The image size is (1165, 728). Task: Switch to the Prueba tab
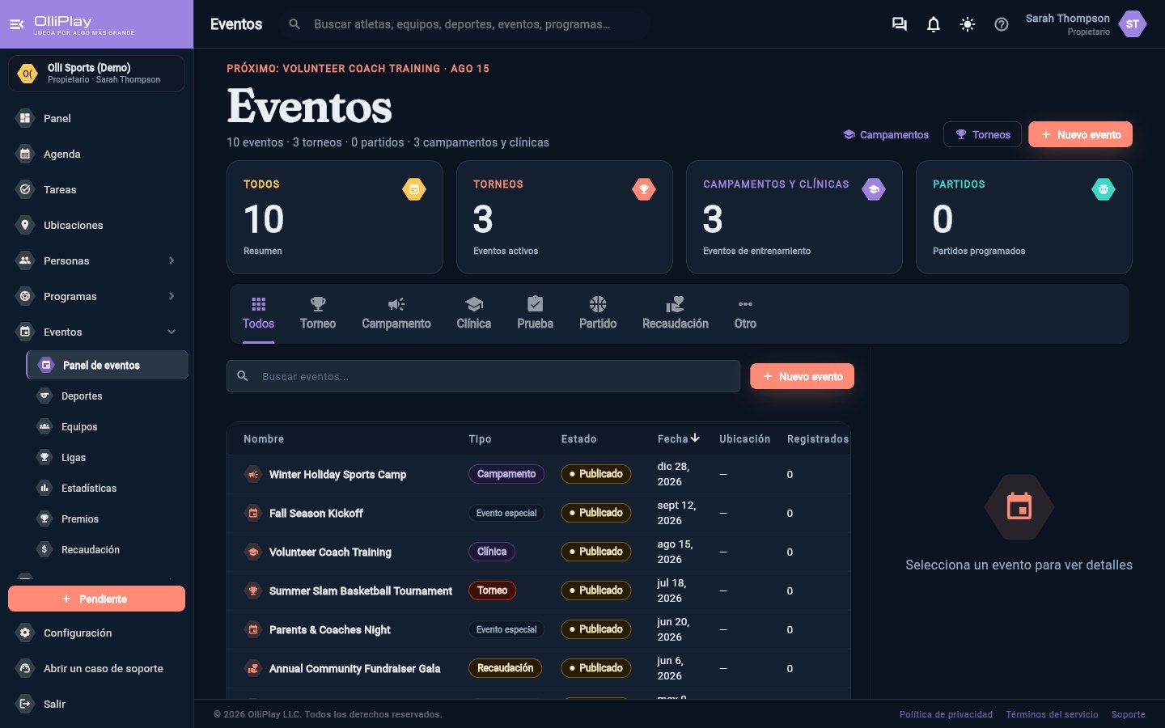[536, 314]
